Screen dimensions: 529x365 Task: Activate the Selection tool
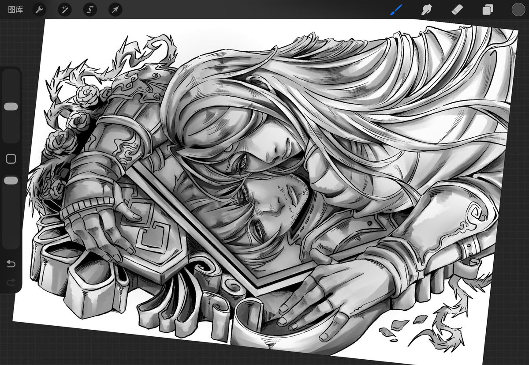pos(90,9)
